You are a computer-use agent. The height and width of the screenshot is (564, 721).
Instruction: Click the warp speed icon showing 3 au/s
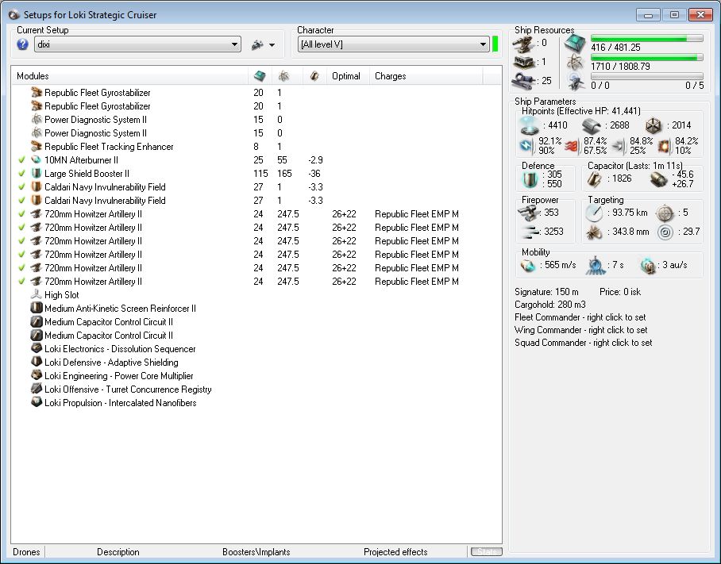[648, 266]
